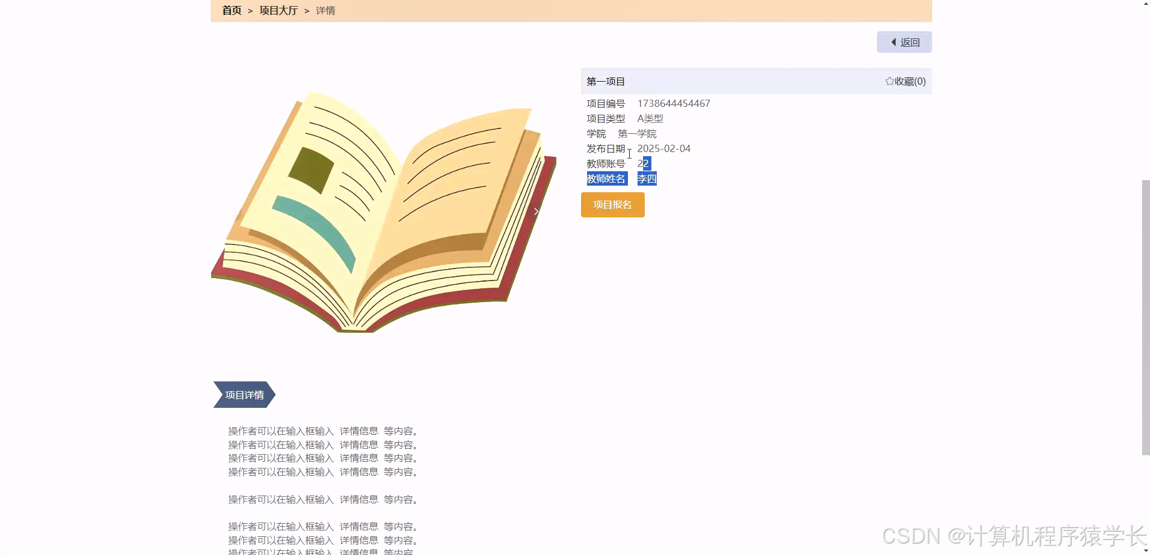
Task: Click the 项目编号 label
Action: [x=606, y=103]
